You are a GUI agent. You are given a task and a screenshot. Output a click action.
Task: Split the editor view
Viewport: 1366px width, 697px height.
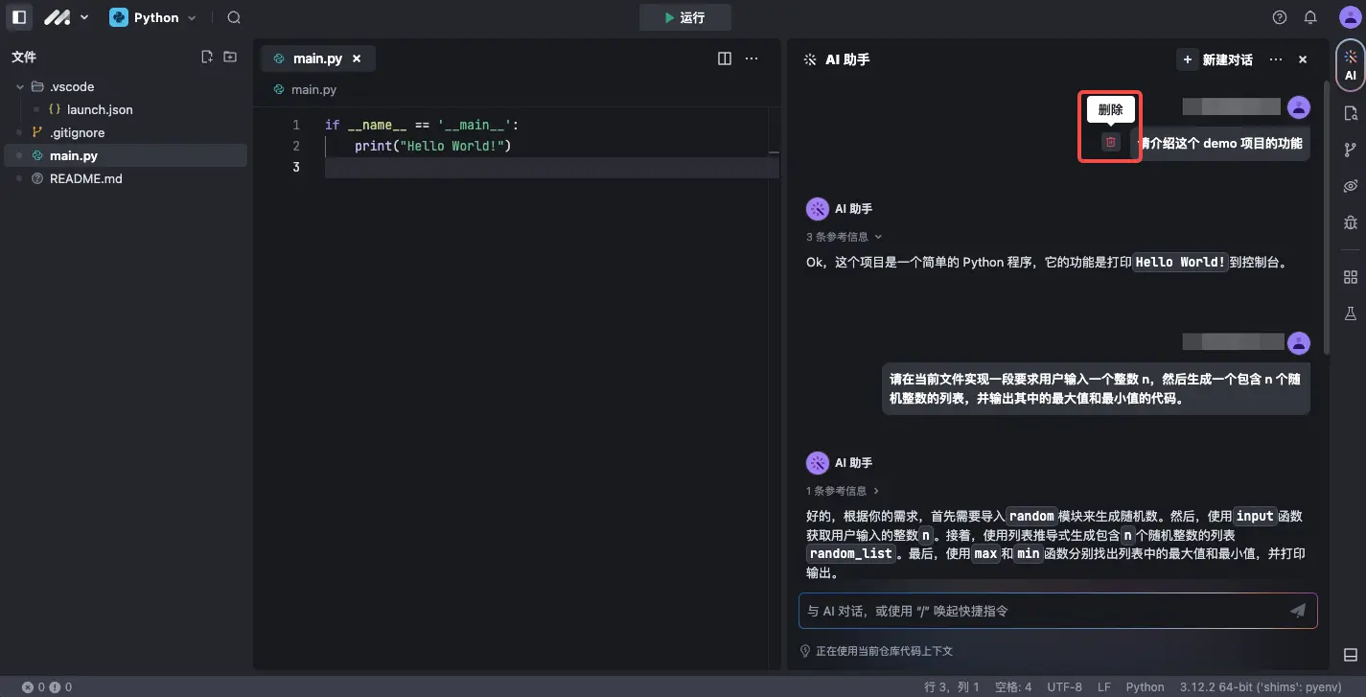point(725,58)
